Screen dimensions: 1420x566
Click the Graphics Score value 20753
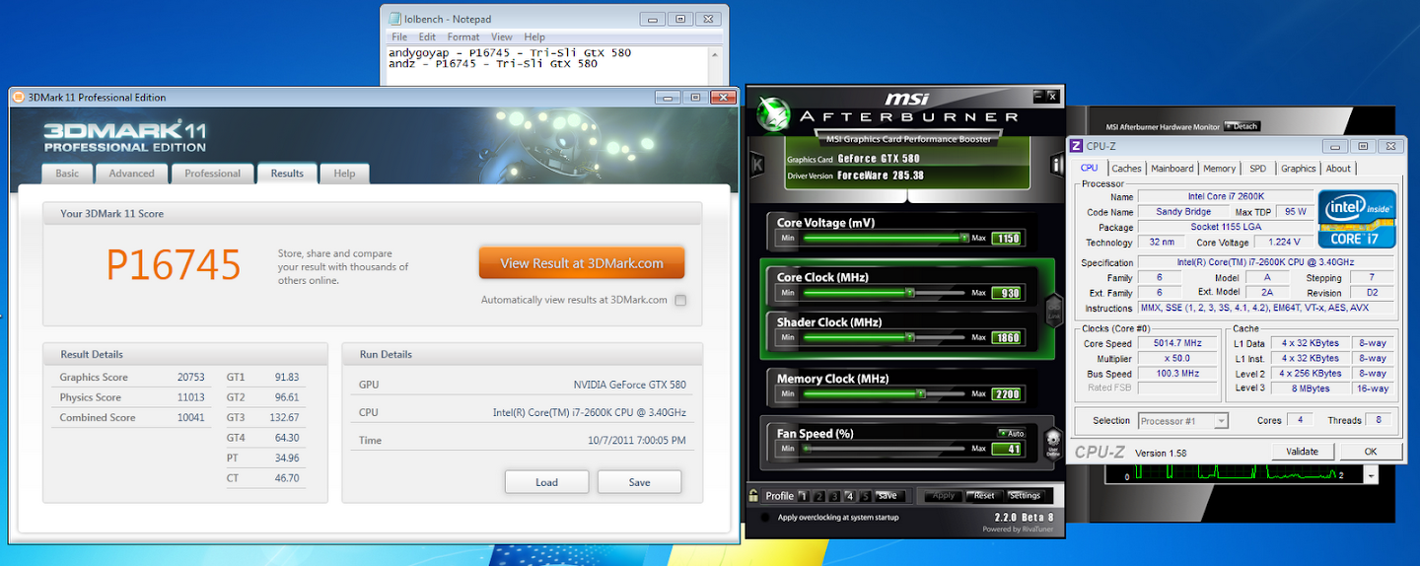point(191,378)
